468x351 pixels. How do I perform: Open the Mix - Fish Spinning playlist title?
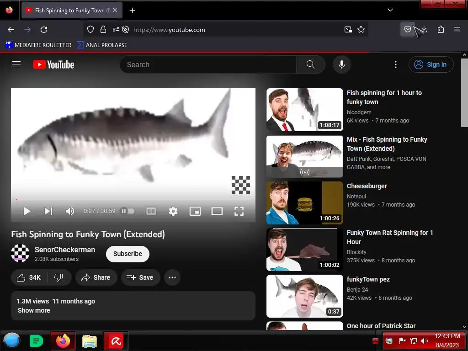pos(387,144)
